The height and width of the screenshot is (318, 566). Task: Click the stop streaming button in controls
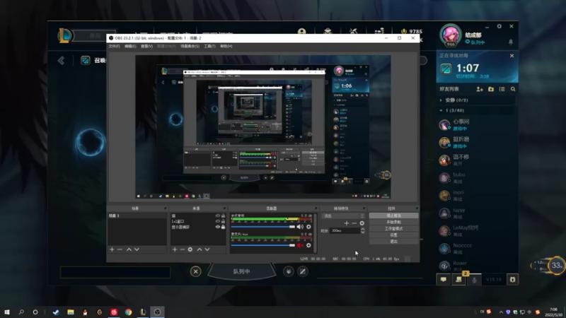coord(393,216)
